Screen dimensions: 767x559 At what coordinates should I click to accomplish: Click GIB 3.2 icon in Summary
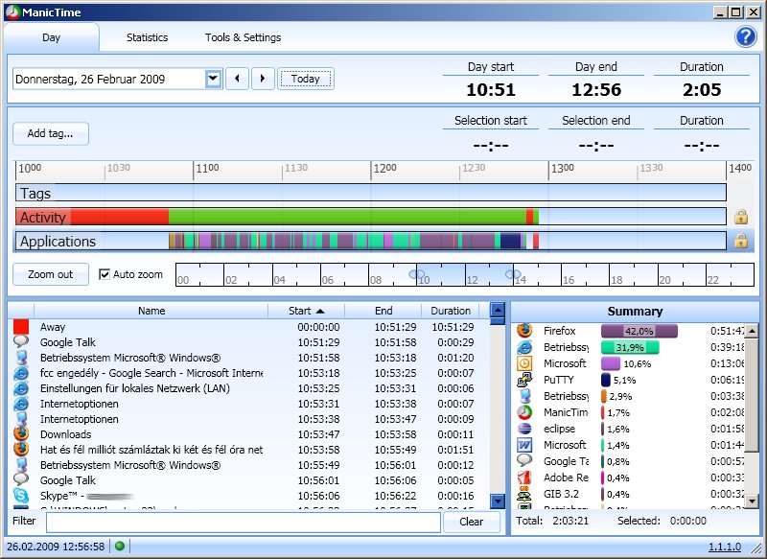click(x=524, y=494)
